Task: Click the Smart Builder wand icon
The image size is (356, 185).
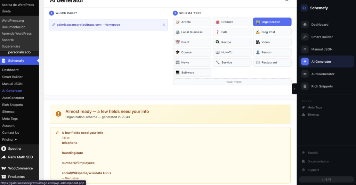Action: (305, 37)
